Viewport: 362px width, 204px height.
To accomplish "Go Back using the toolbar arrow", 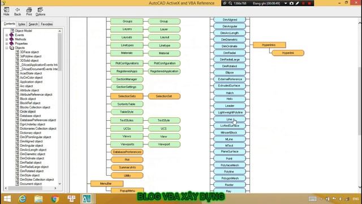I will click(18, 11).
